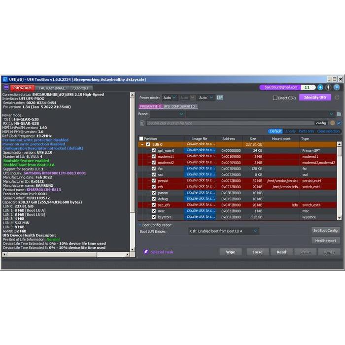The width and height of the screenshot is (345, 345).
Task: Open the Brand dropdown
Action: pyautogui.click(x=167, y=114)
